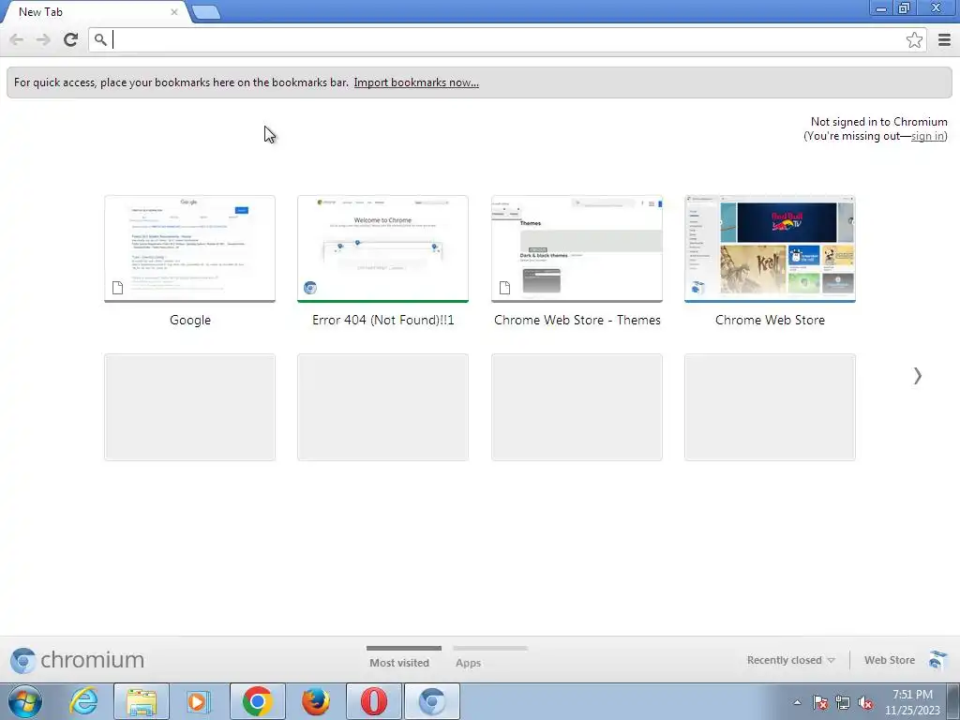
Task: Click the muted volume tray icon
Action: [x=865, y=702]
